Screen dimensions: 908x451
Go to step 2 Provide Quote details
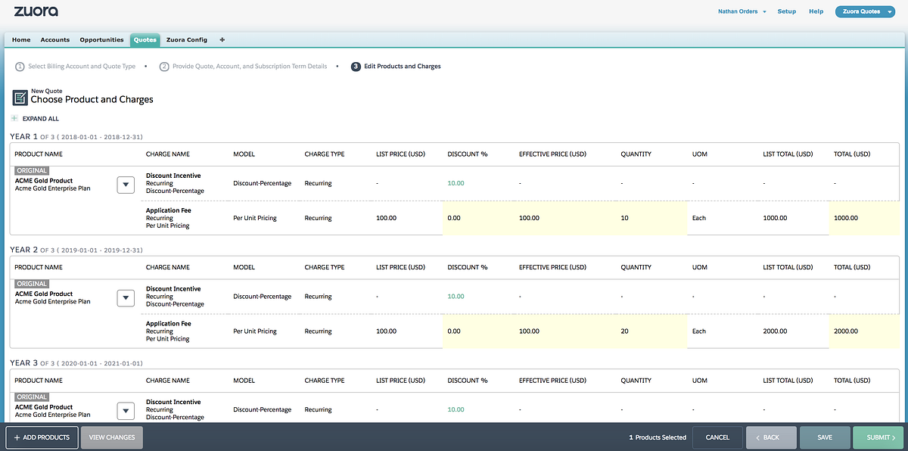(243, 67)
